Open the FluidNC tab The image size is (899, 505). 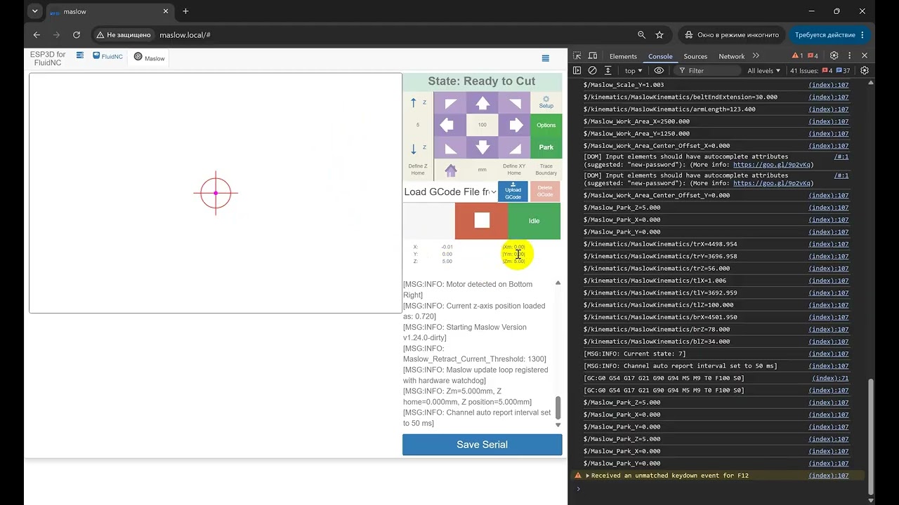[108, 56]
